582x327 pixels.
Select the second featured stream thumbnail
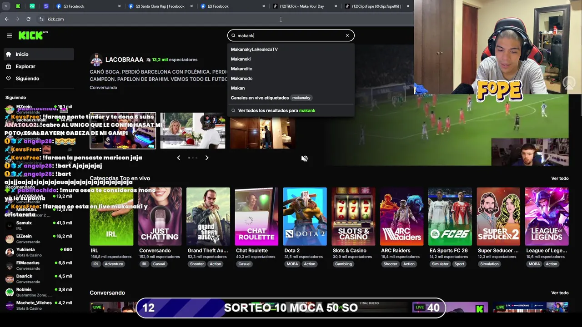point(193,131)
